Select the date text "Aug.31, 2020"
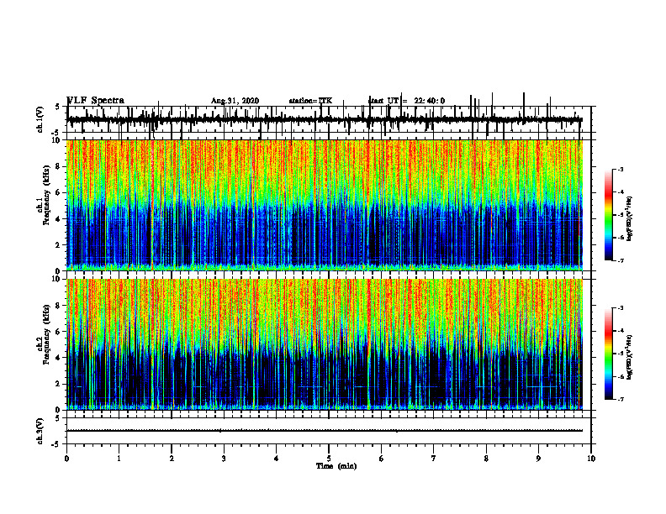Image resolution: width=666 pixels, height=514 pixels. [x=235, y=101]
